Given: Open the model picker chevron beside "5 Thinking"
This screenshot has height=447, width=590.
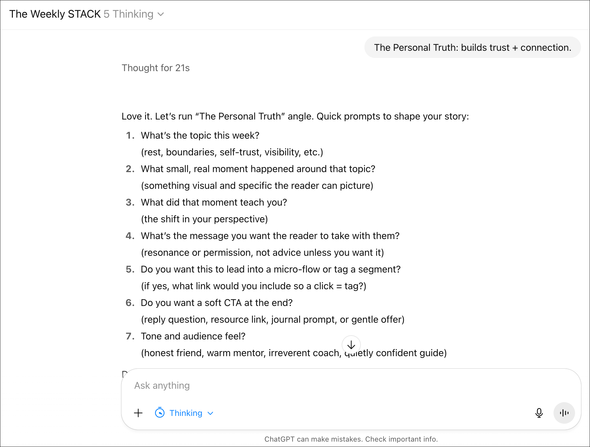Looking at the screenshot, I should 161,14.
